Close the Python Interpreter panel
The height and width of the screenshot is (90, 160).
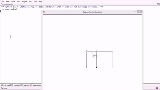tap(159, 4)
